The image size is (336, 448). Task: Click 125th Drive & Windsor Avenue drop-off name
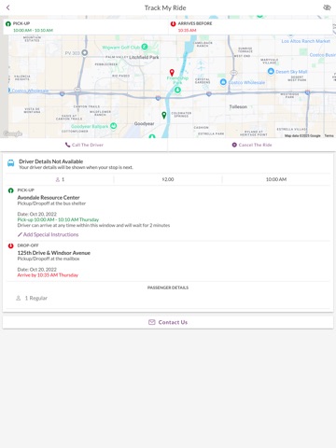pyautogui.click(x=54, y=253)
